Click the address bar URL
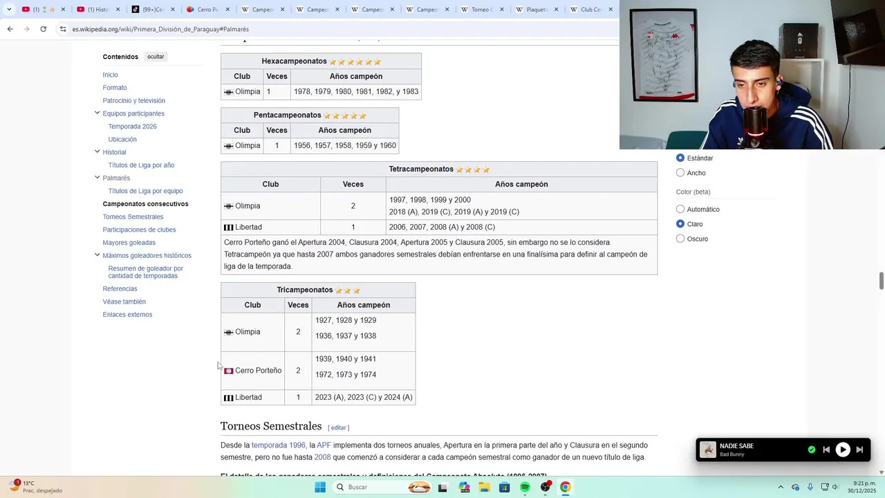 pos(160,29)
